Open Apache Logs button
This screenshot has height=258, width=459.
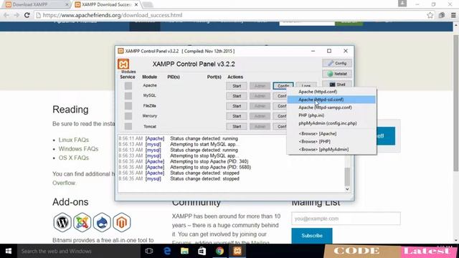point(306,85)
